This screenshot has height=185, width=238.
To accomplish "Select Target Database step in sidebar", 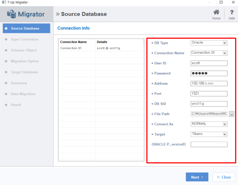I will point(24,72).
